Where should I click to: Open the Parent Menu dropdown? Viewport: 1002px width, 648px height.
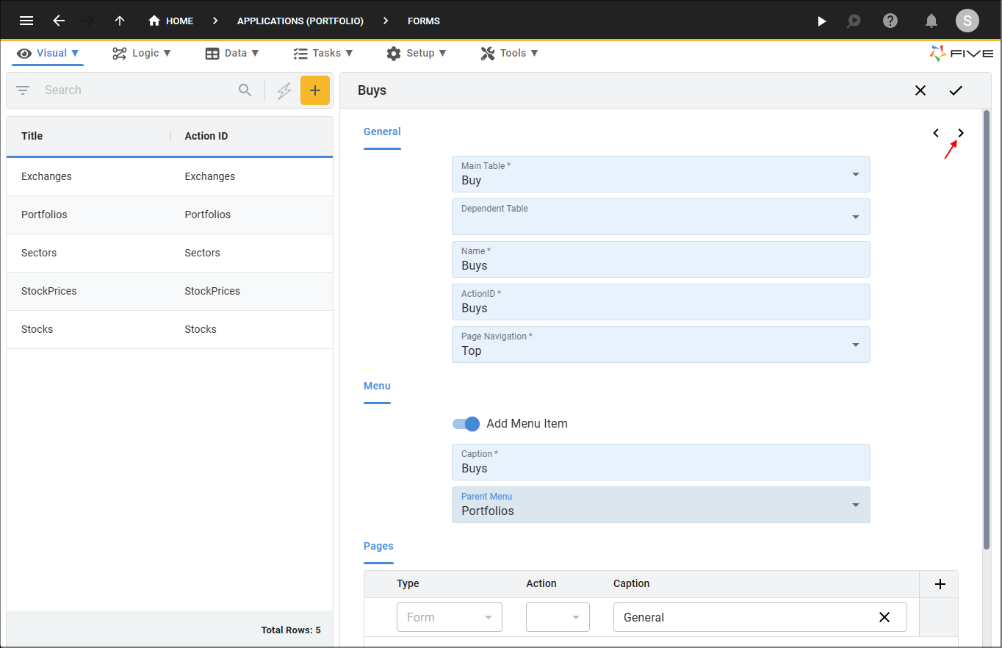(x=661, y=505)
